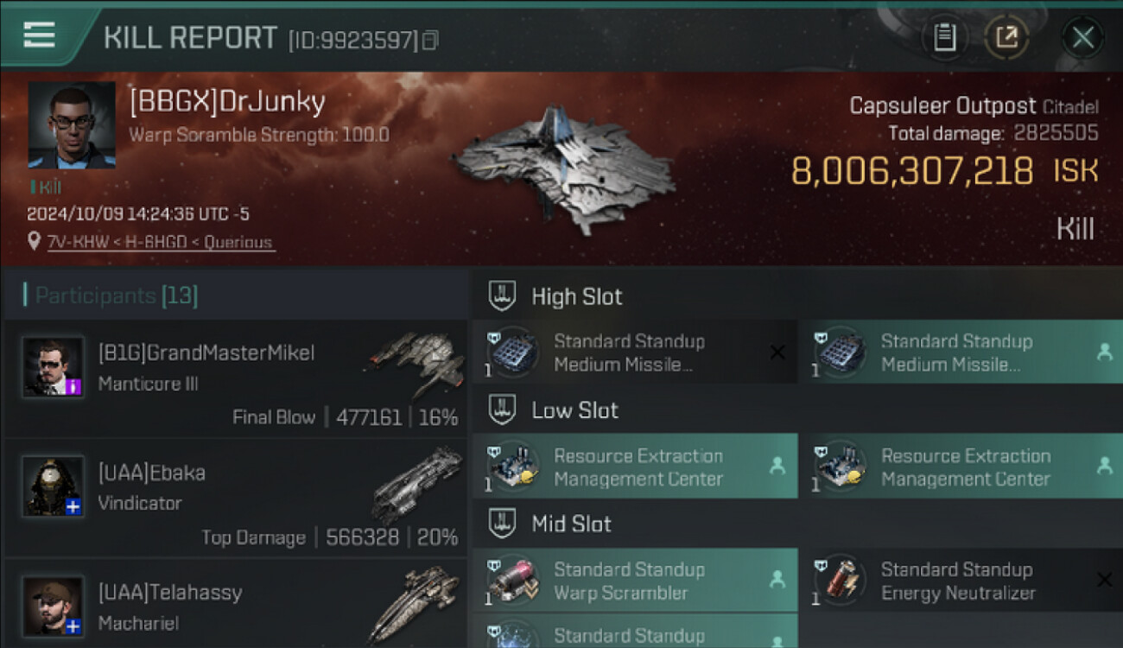Viewport: 1123px width, 648px height.
Task: Expand the Participants list header
Action: pyautogui.click(x=236, y=295)
